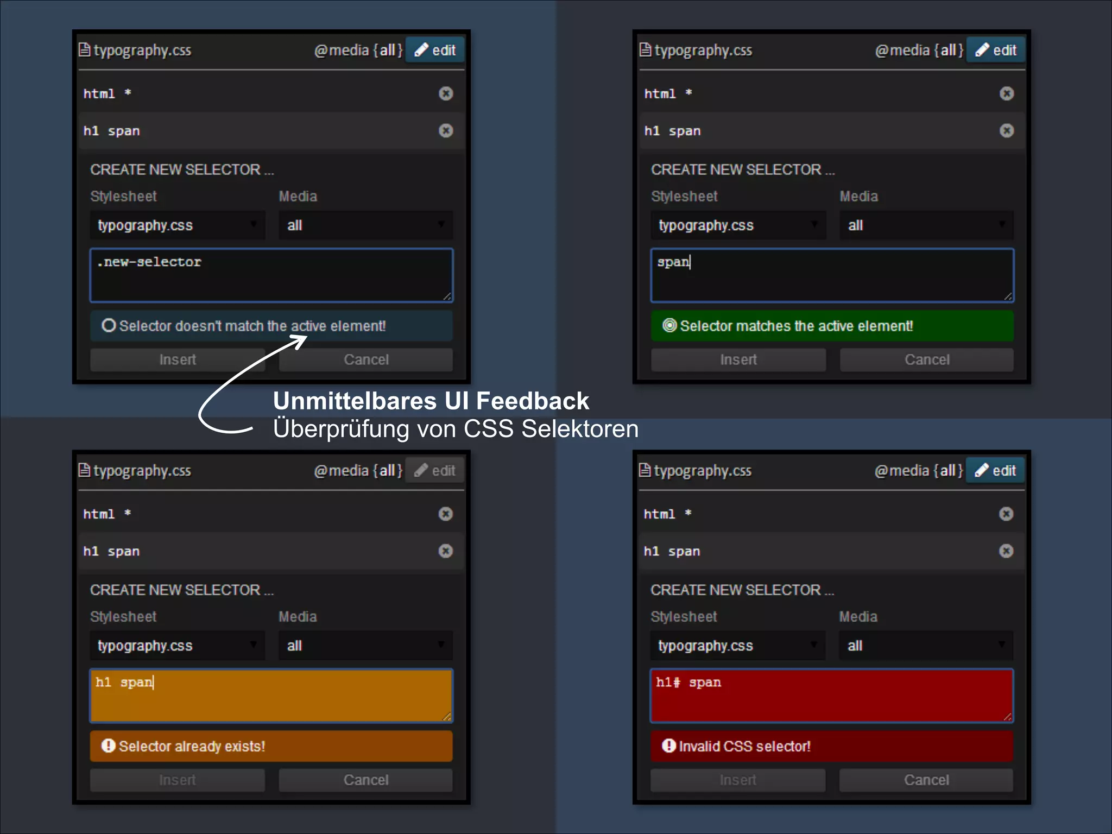1112x834 pixels.
Task: Click file icon beside typography.css in bottom-right panel
Action: 645,470
